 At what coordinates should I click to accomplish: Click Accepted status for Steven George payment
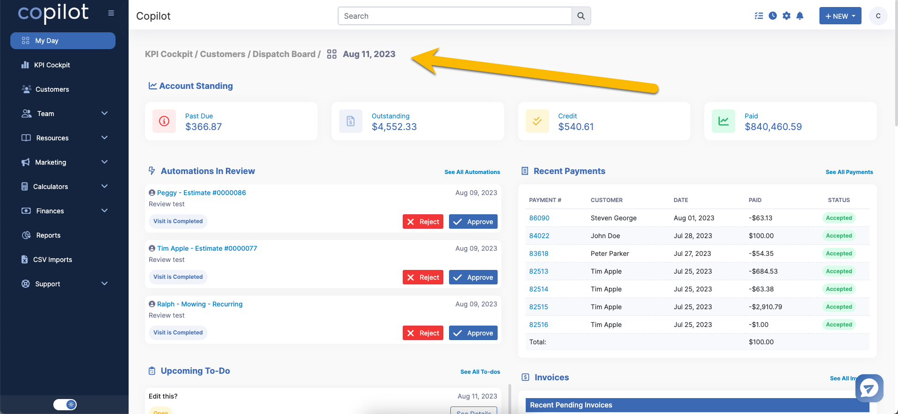[x=839, y=218]
